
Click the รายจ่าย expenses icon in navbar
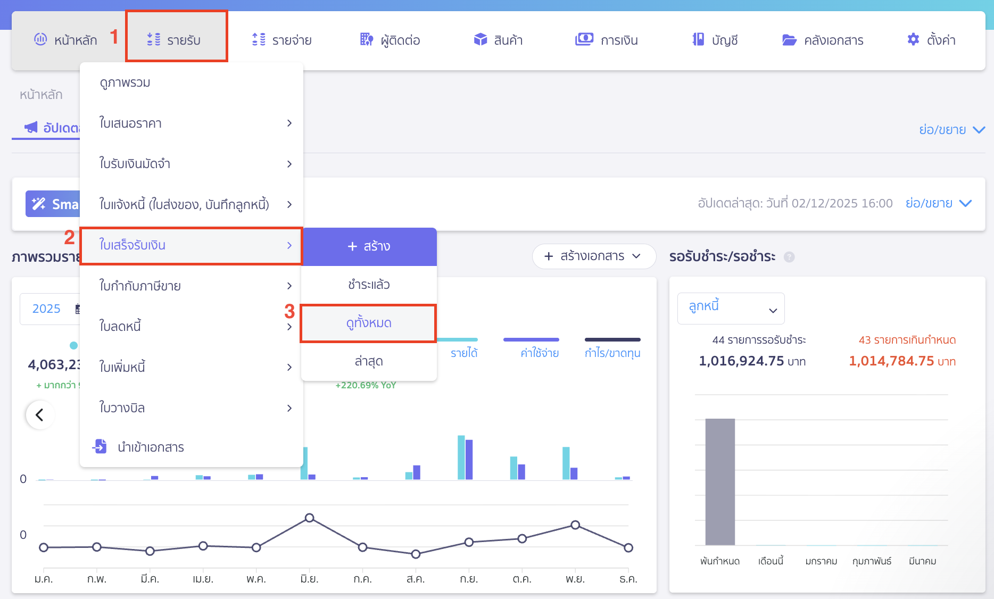coord(259,40)
